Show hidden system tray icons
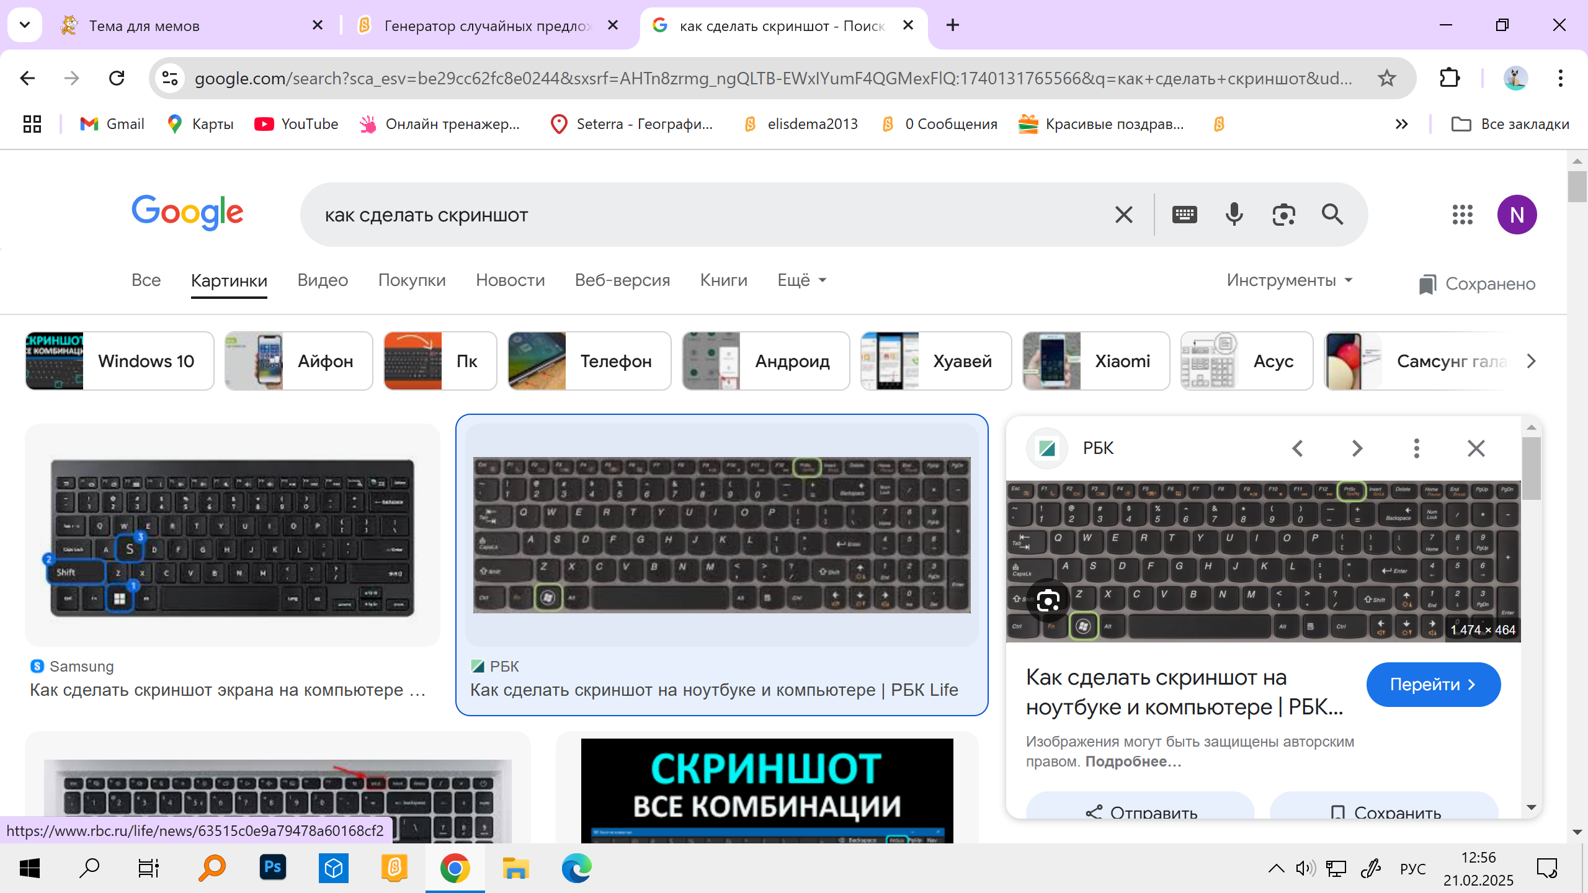The image size is (1588, 893). pos(1276,868)
